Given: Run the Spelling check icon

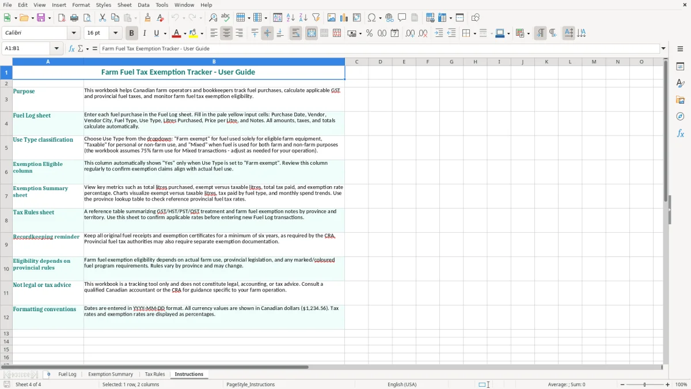Looking at the screenshot, I should (226, 18).
